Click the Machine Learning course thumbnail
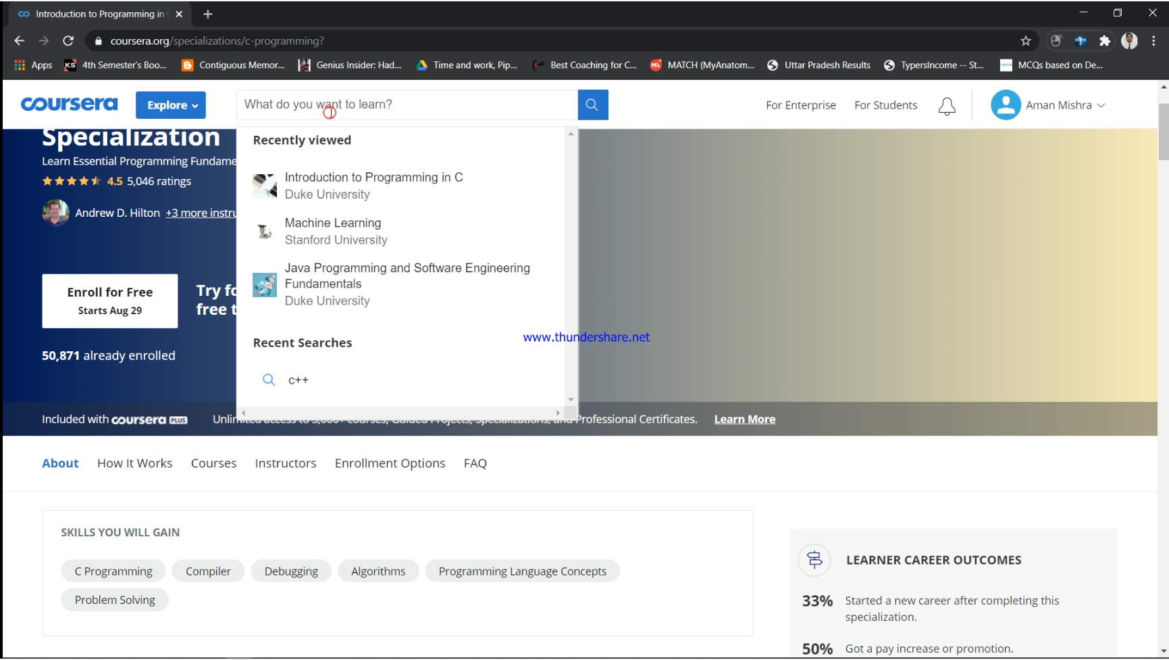This screenshot has height=660, width=1169. pos(265,232)
